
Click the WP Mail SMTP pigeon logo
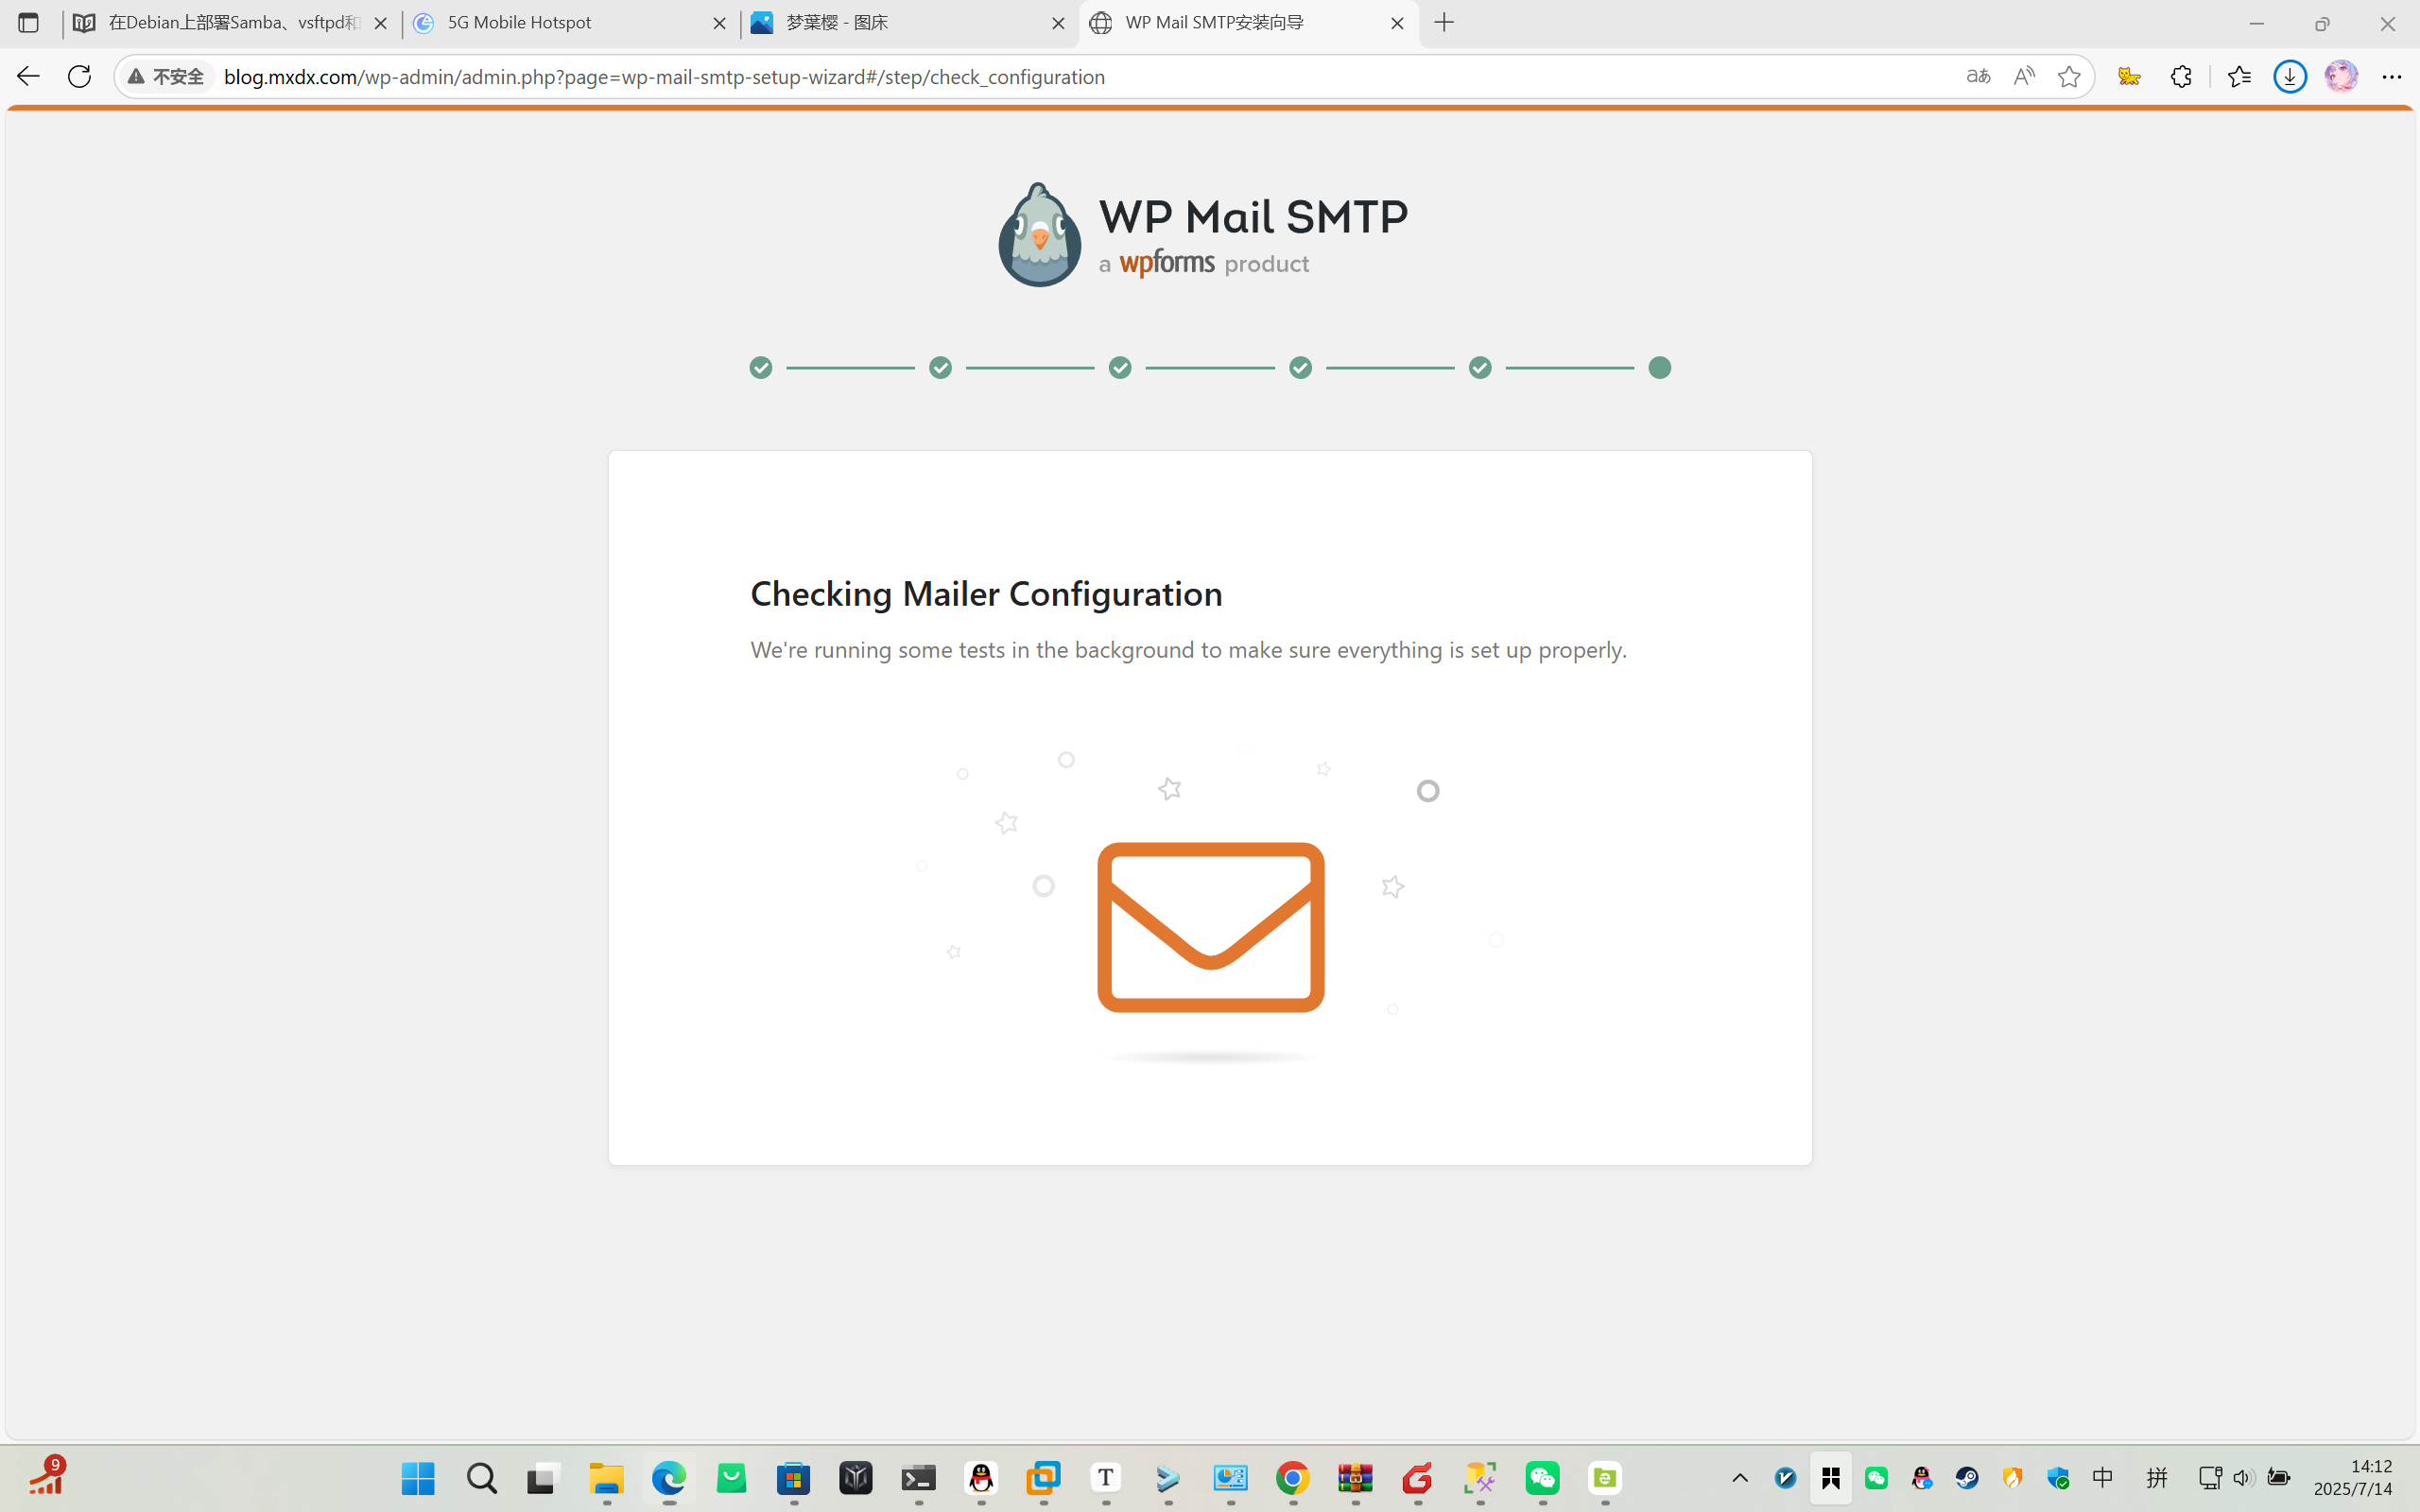(1039, 235)
